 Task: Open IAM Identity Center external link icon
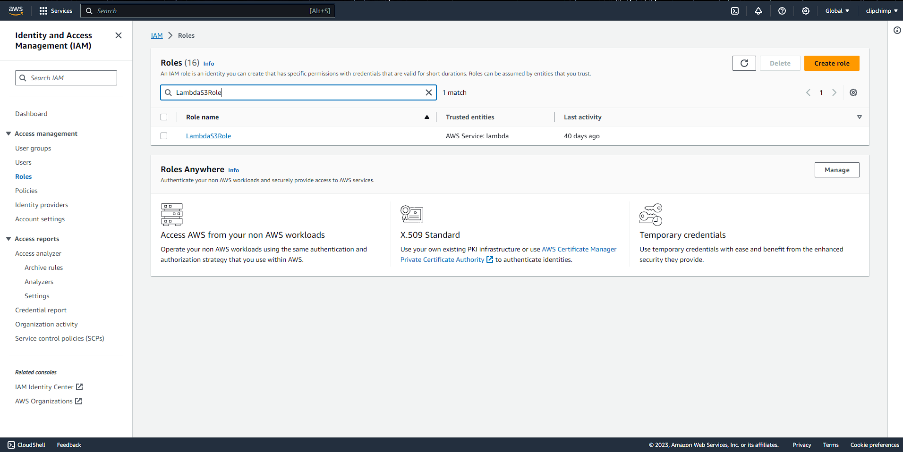pos(79,387)
